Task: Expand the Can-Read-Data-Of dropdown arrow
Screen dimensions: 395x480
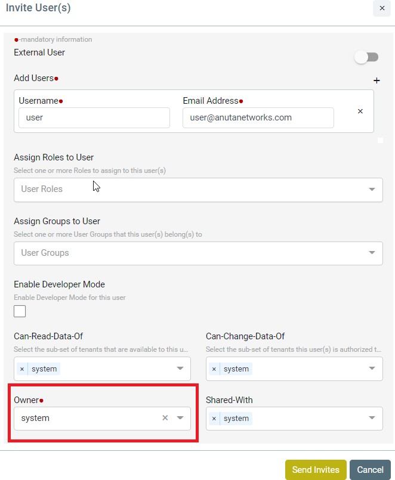Action: [x=180, y=368]
